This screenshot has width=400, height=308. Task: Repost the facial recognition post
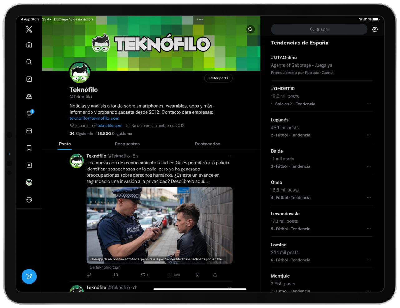(116, 275)
